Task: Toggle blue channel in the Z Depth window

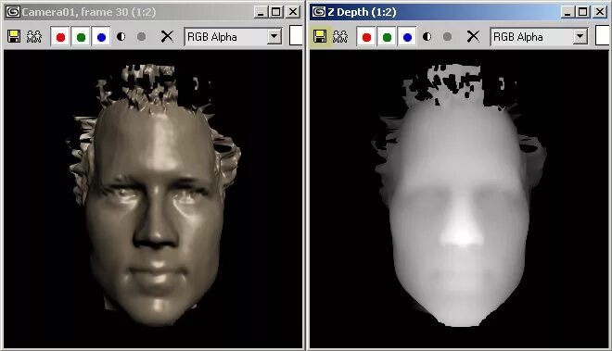Action: point(407,37)
